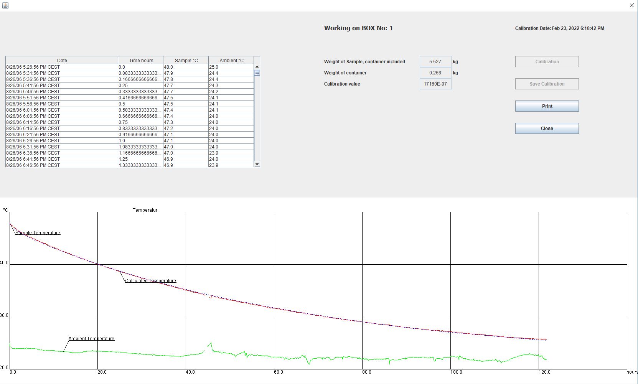Click the sample cell showing 47.9
Image resolution: width=638 pixels, height=384 pixels.
click(186, 73)
